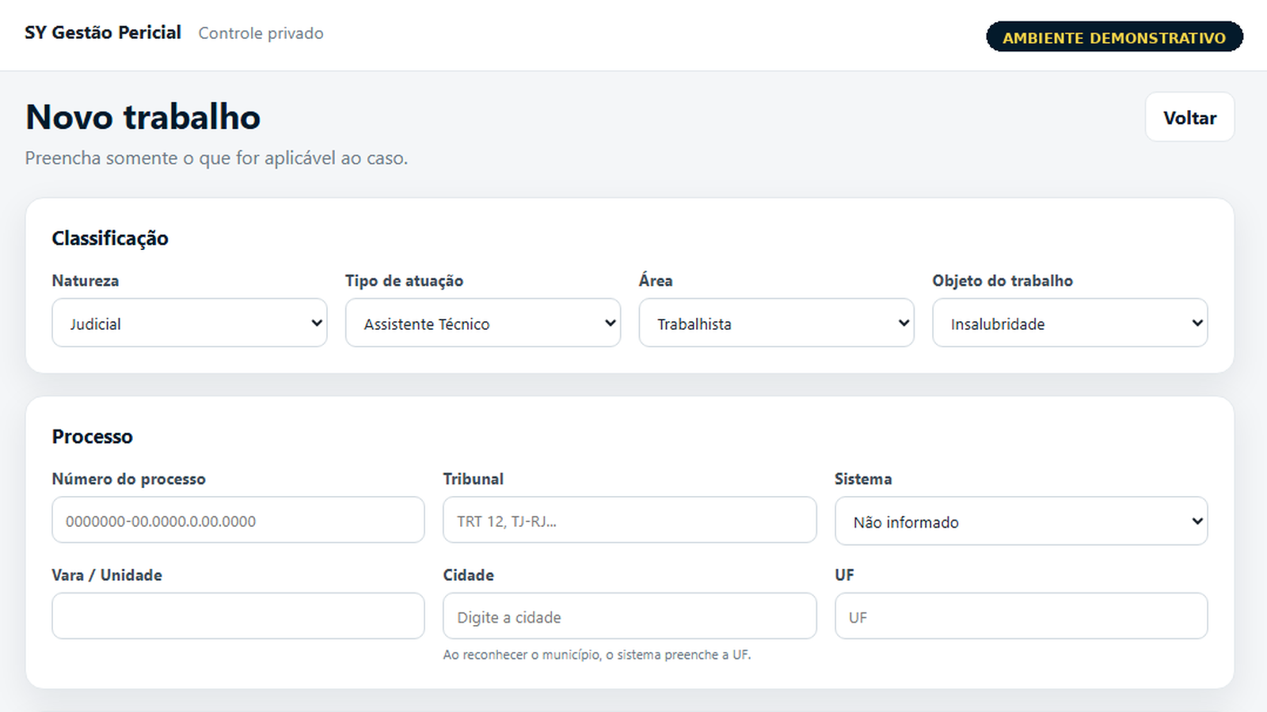
Task: Click the Classificação section heading
Action: [110, 238]
